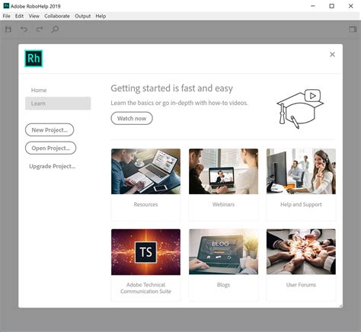Click the Watch now button
The height and width of the screenshot is (332, 361).
(132, 118)
